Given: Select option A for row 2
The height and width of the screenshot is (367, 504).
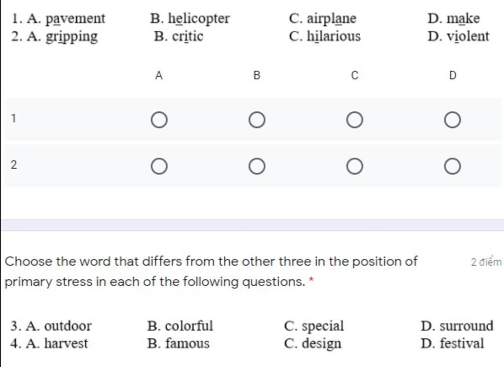Looking at the screenshot, I should pyautogui.click(x=159, y=167).
